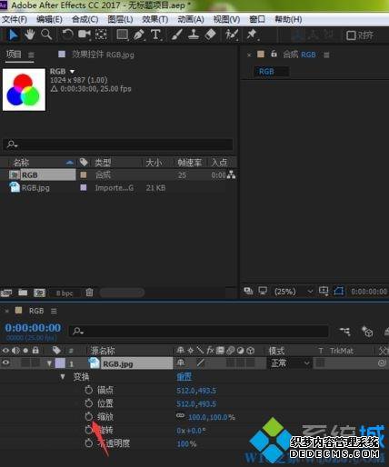Select the Hand tool
This screenshot has width=389, height=467.
point(29,35)
